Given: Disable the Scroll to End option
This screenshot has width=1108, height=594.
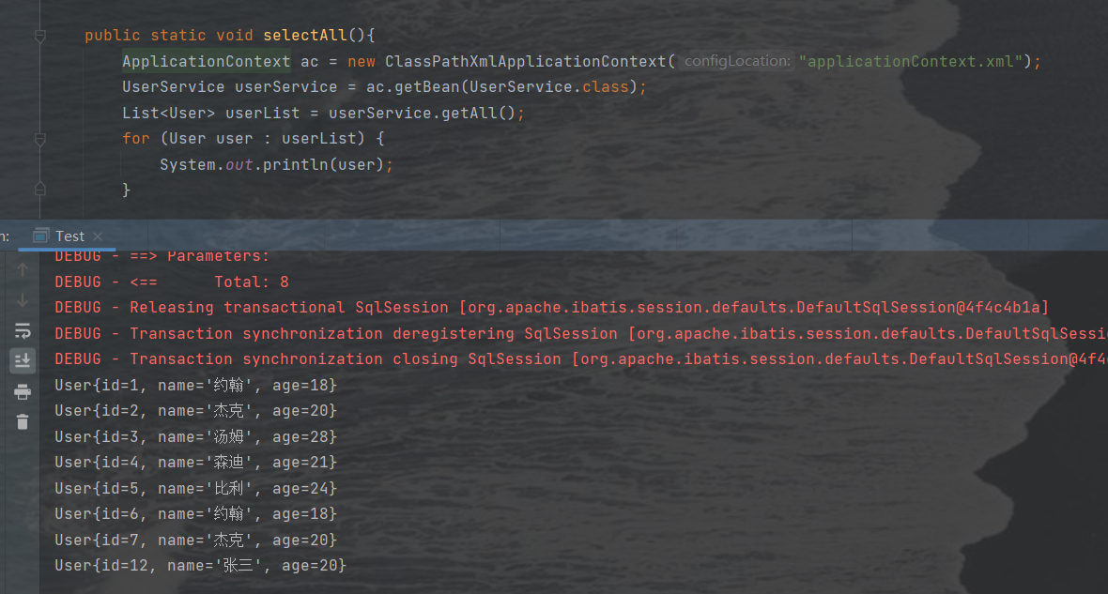Looking at the screenshot, I should click(x=22, y=359).
